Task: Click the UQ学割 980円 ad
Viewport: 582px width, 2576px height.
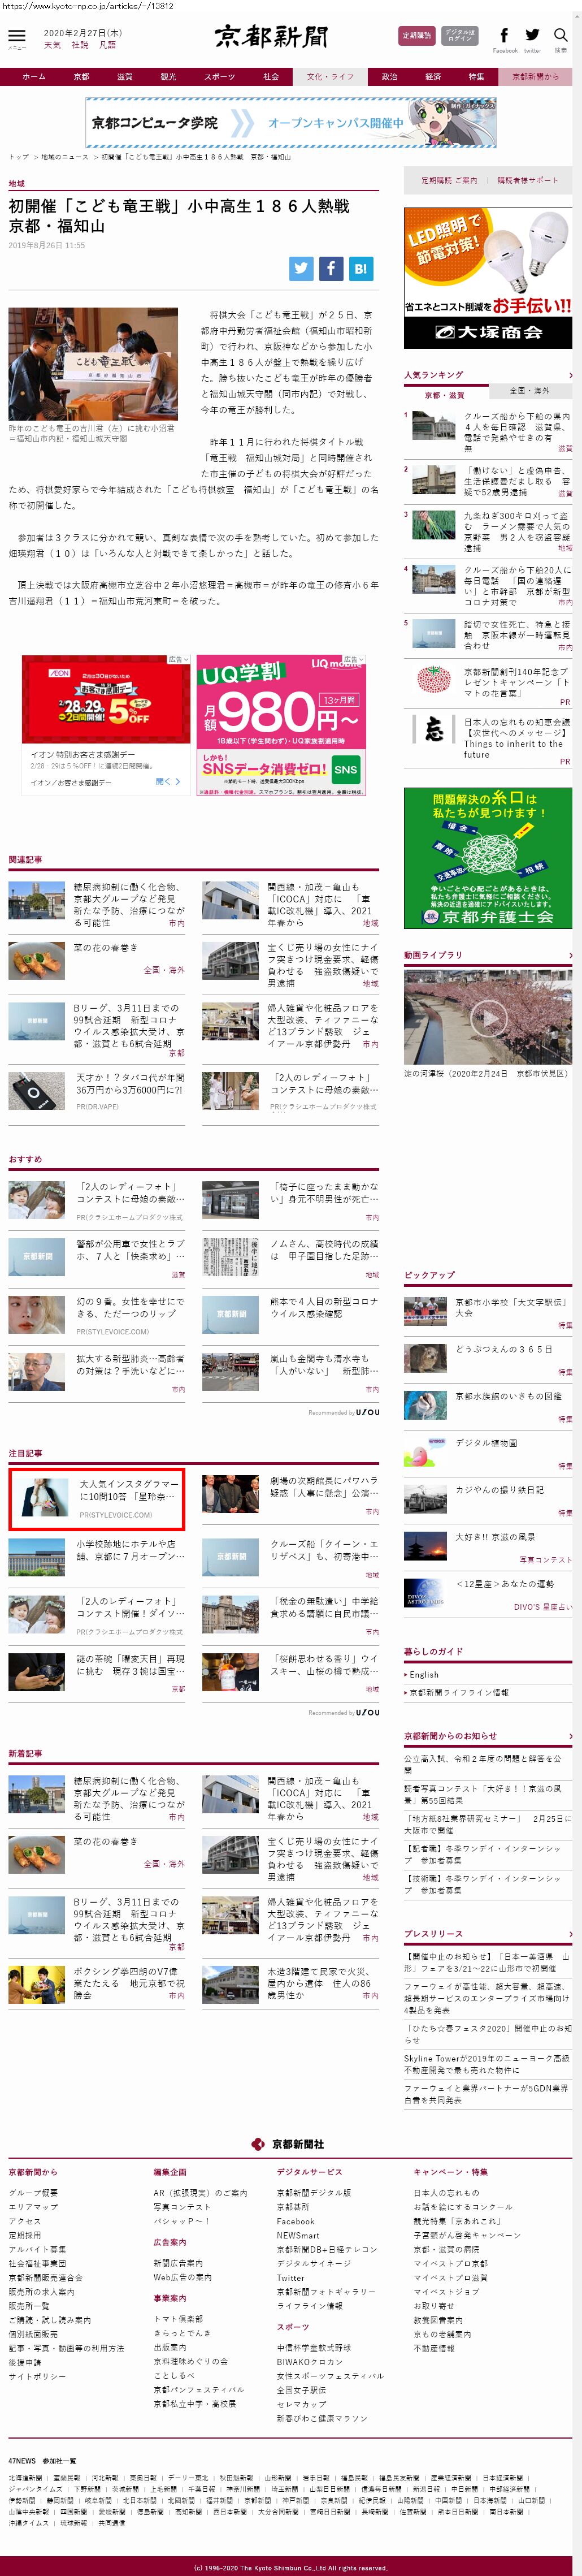Action: [281, 726]
